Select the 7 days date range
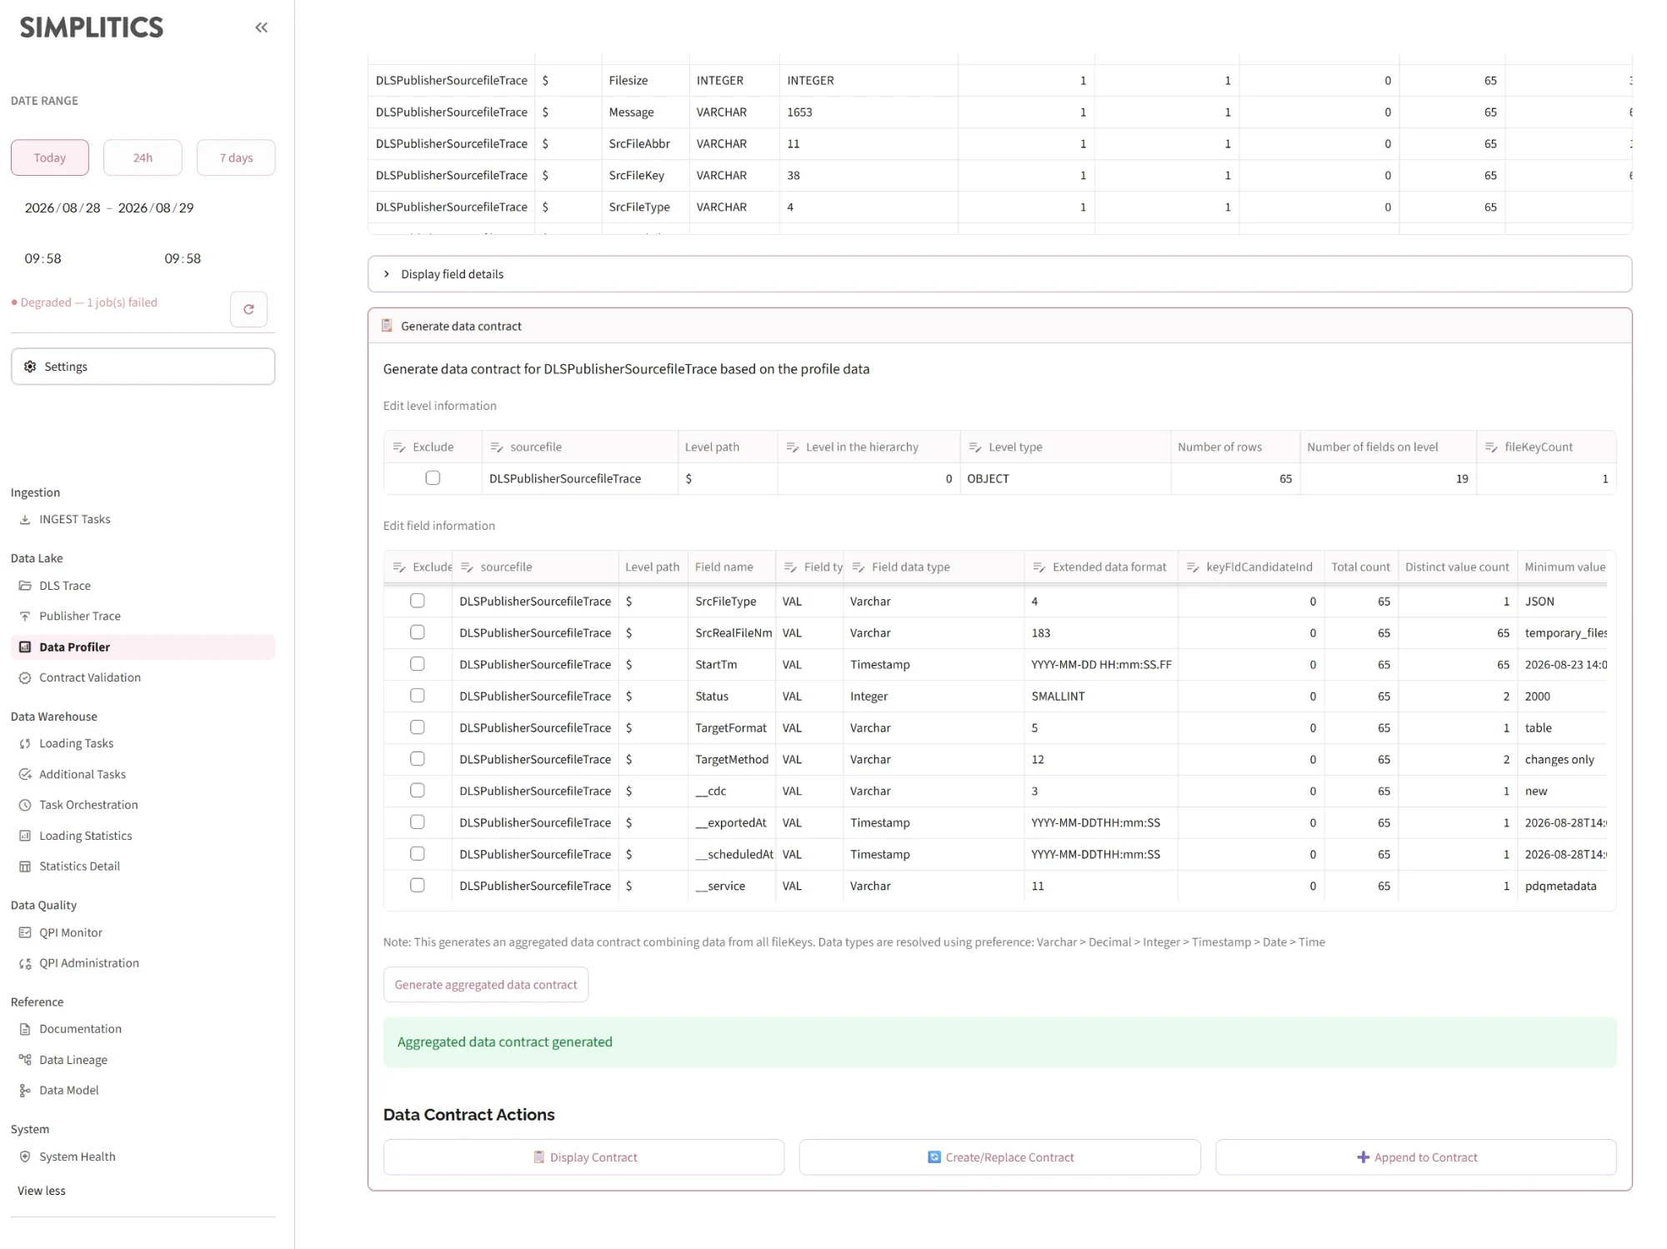Image resolution: width=1667 pixels, height=1249 pixels. click(236, 157)
